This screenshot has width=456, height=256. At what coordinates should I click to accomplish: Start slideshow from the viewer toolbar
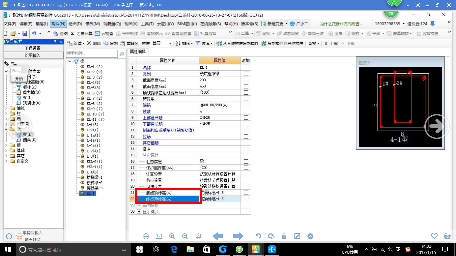198,236
